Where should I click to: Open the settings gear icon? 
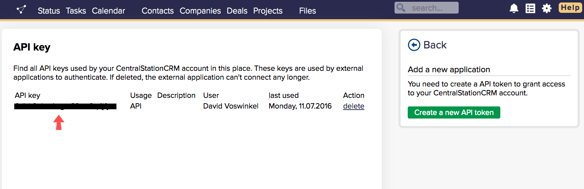[x=547, y=8]
